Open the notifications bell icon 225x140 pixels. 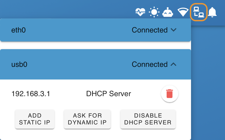[x=212, y=12]
